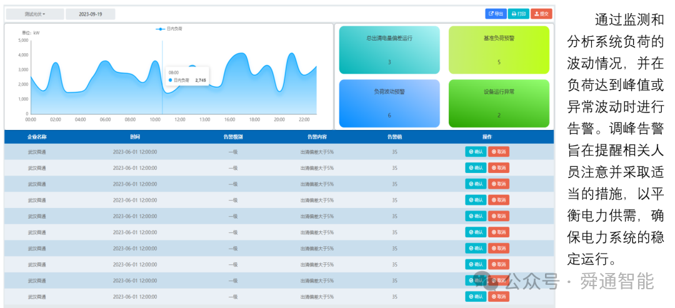The height and width of the screenshot is (308, 675).
Task: Click 取消 in the fifth alarm row
Action: coord(499,216)
